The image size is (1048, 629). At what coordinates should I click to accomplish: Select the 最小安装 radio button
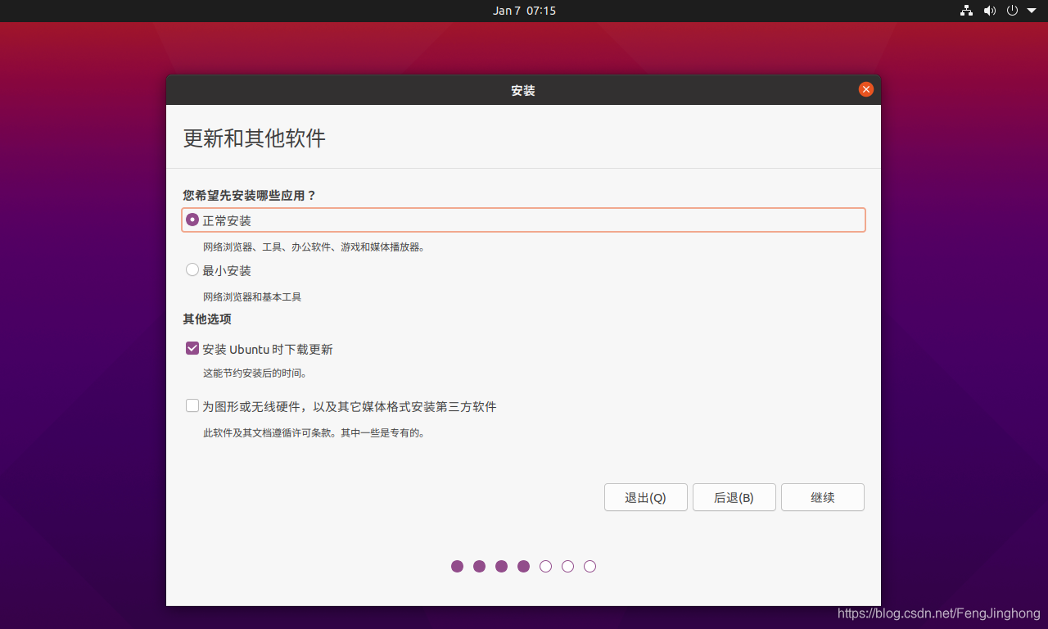[x=192, y=269]
